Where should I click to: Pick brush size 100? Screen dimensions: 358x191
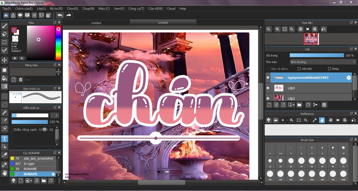tap(270, 176)
